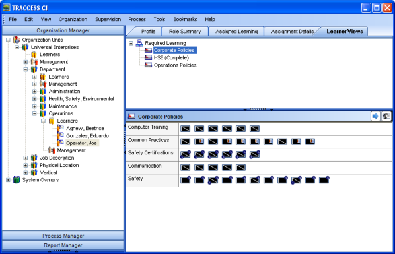Switch to the Profile tab
Image resolution: width=395 pixels, height=254 pixels.
(x=148, y=32)
